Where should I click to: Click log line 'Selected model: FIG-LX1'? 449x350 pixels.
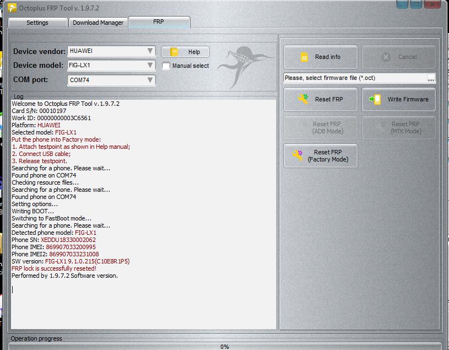[x=44, y=132]
